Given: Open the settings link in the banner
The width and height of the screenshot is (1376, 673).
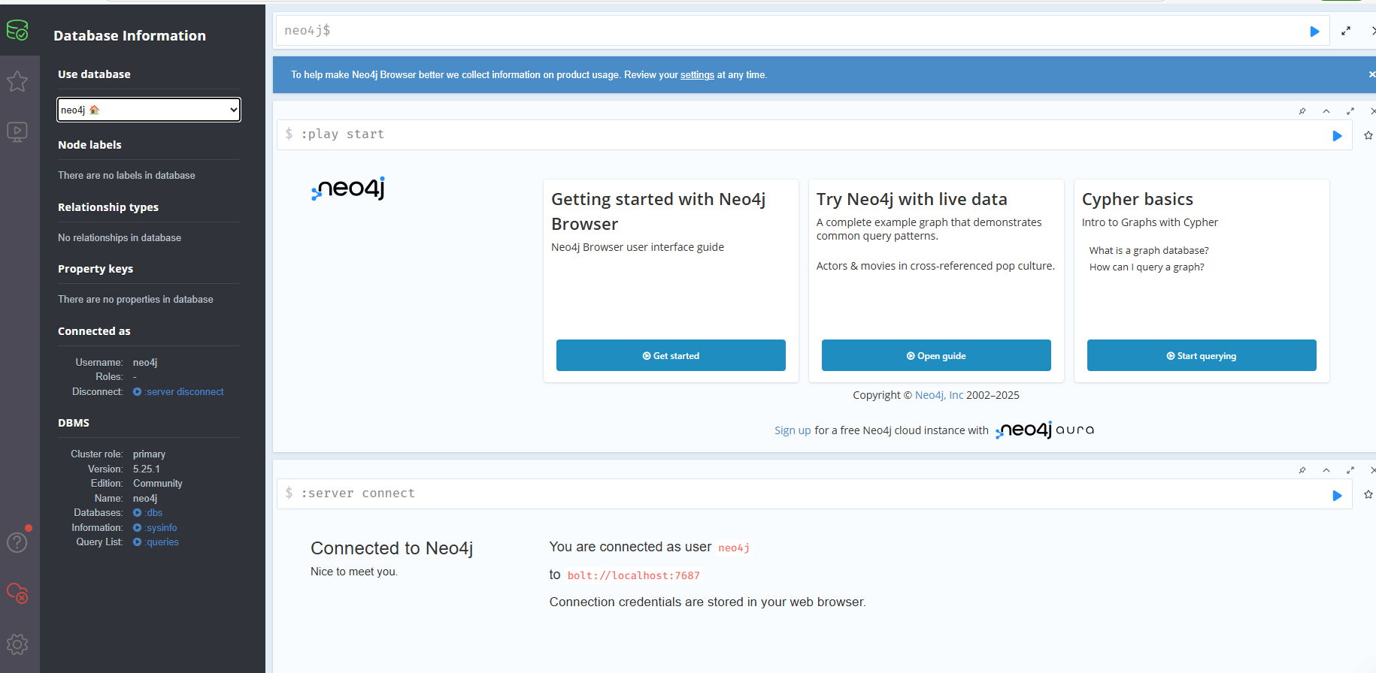Looking at the screenshot, I should click(x=697, y=75).
